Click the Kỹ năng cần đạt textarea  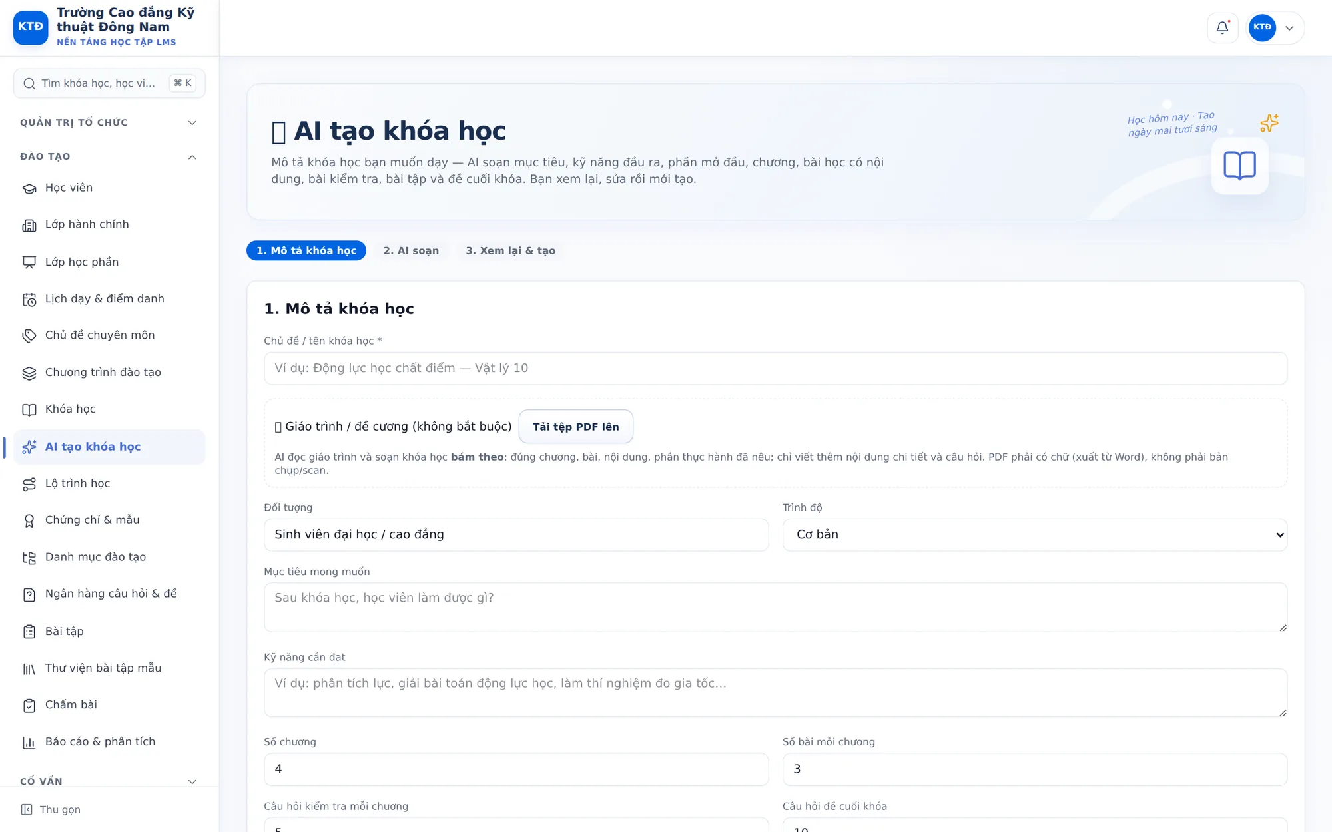pos(775,692)
